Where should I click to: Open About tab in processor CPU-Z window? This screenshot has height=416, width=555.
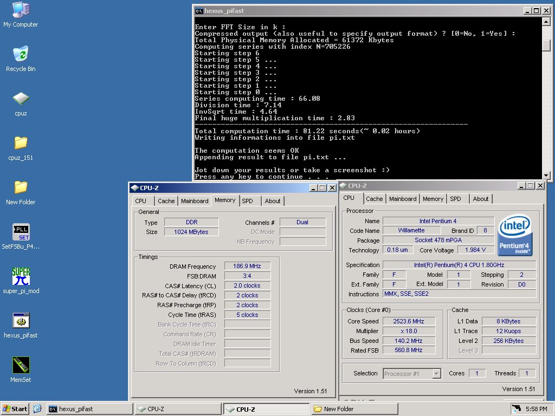tap(481, 199)
